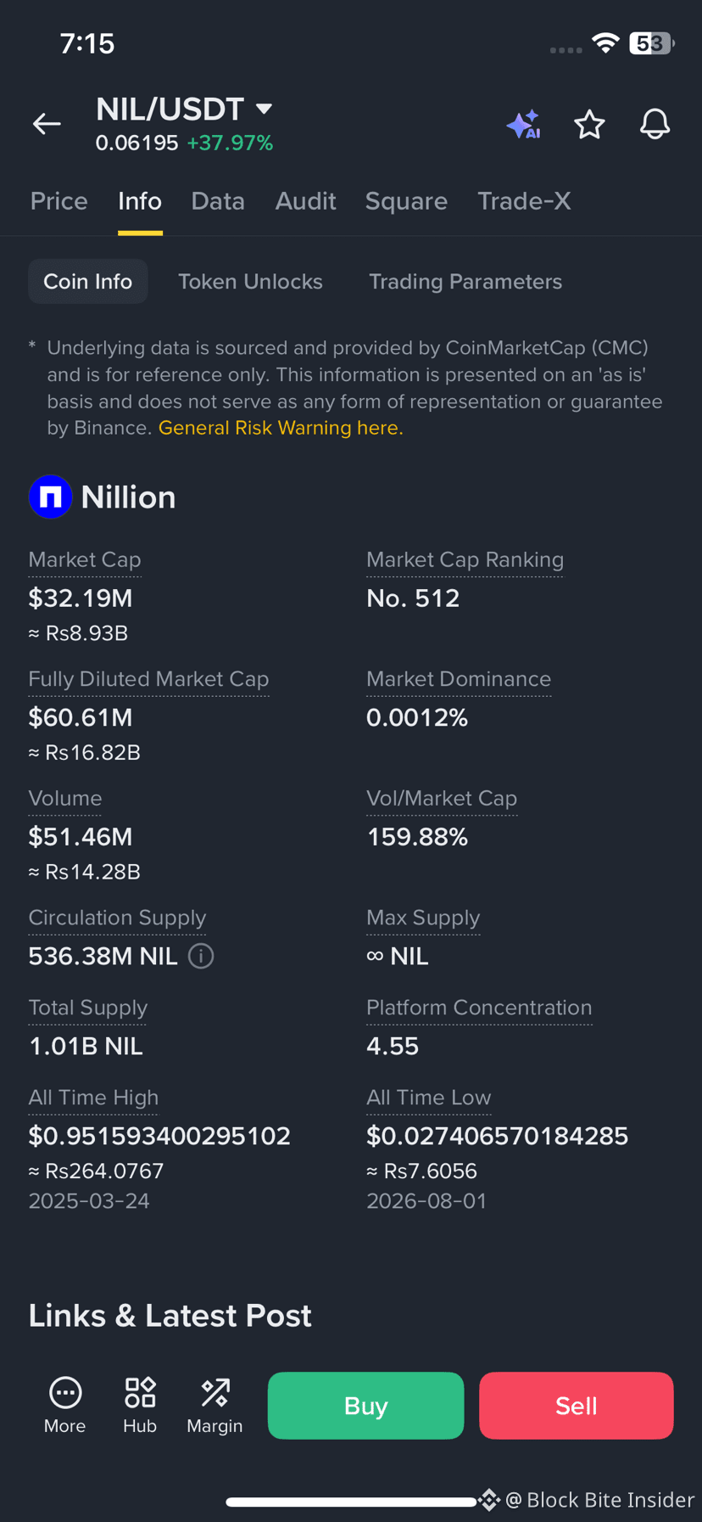702x1522 pixels.
Task: Tap the Nillion coin logo
Action: pyautogui.click(x=50, y=497)
